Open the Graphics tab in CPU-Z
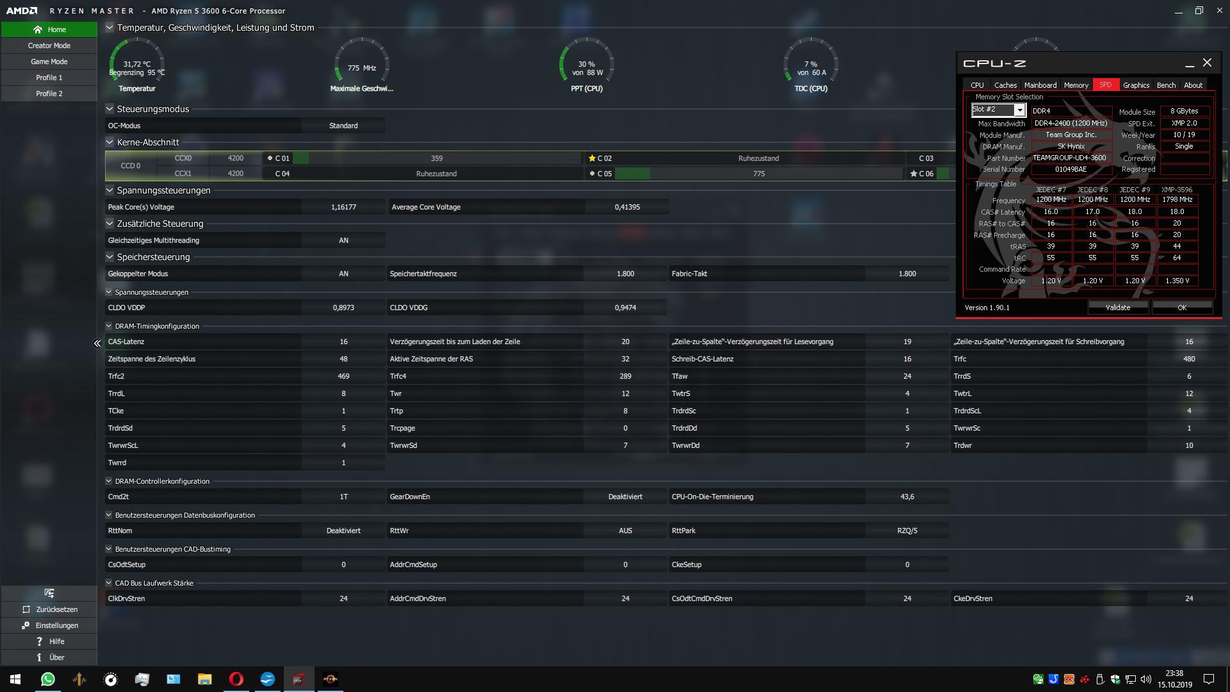This screenshot has width=1230, height=692. [1136, 85]
